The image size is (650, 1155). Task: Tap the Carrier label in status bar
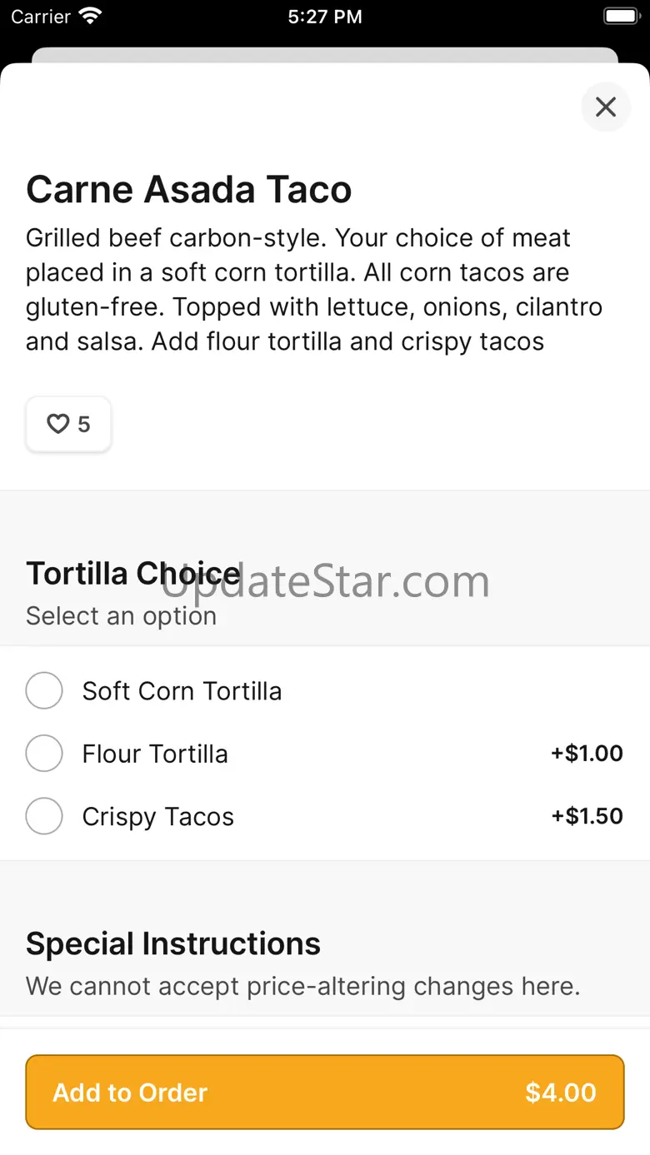coord(41,17)
